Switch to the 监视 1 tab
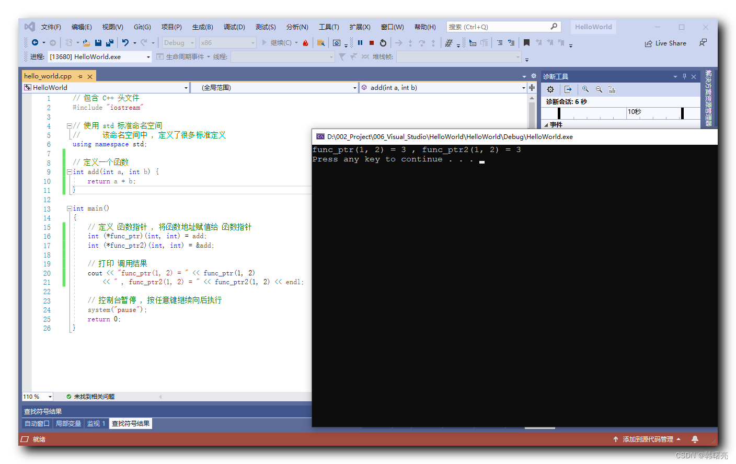Viewport: 736px width, 464px height. (x=96, y=424)
